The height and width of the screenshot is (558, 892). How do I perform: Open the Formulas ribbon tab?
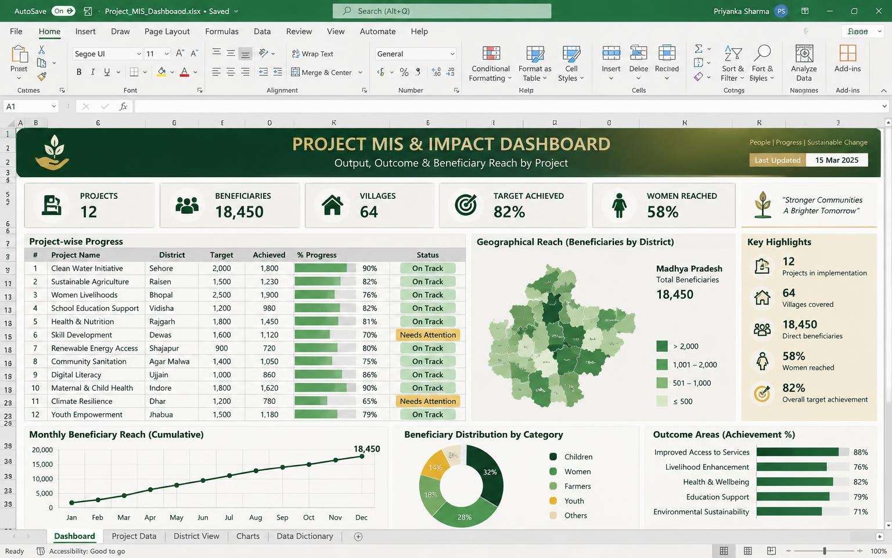222,31
